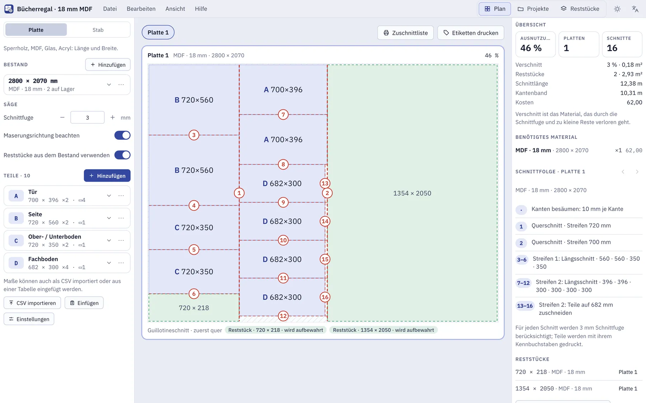Open more options for part Seite

[x=121, y=218]
